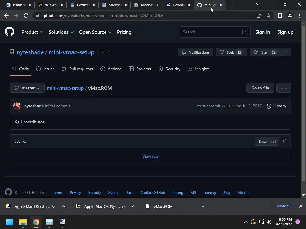The image size is (306, 229).
Task: Download the vMac.ROM file
Action: click(267, 141)
